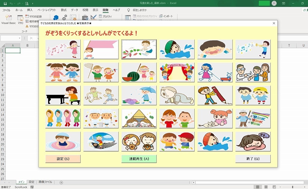Click Normal view icon in status bar

[258, 187]
